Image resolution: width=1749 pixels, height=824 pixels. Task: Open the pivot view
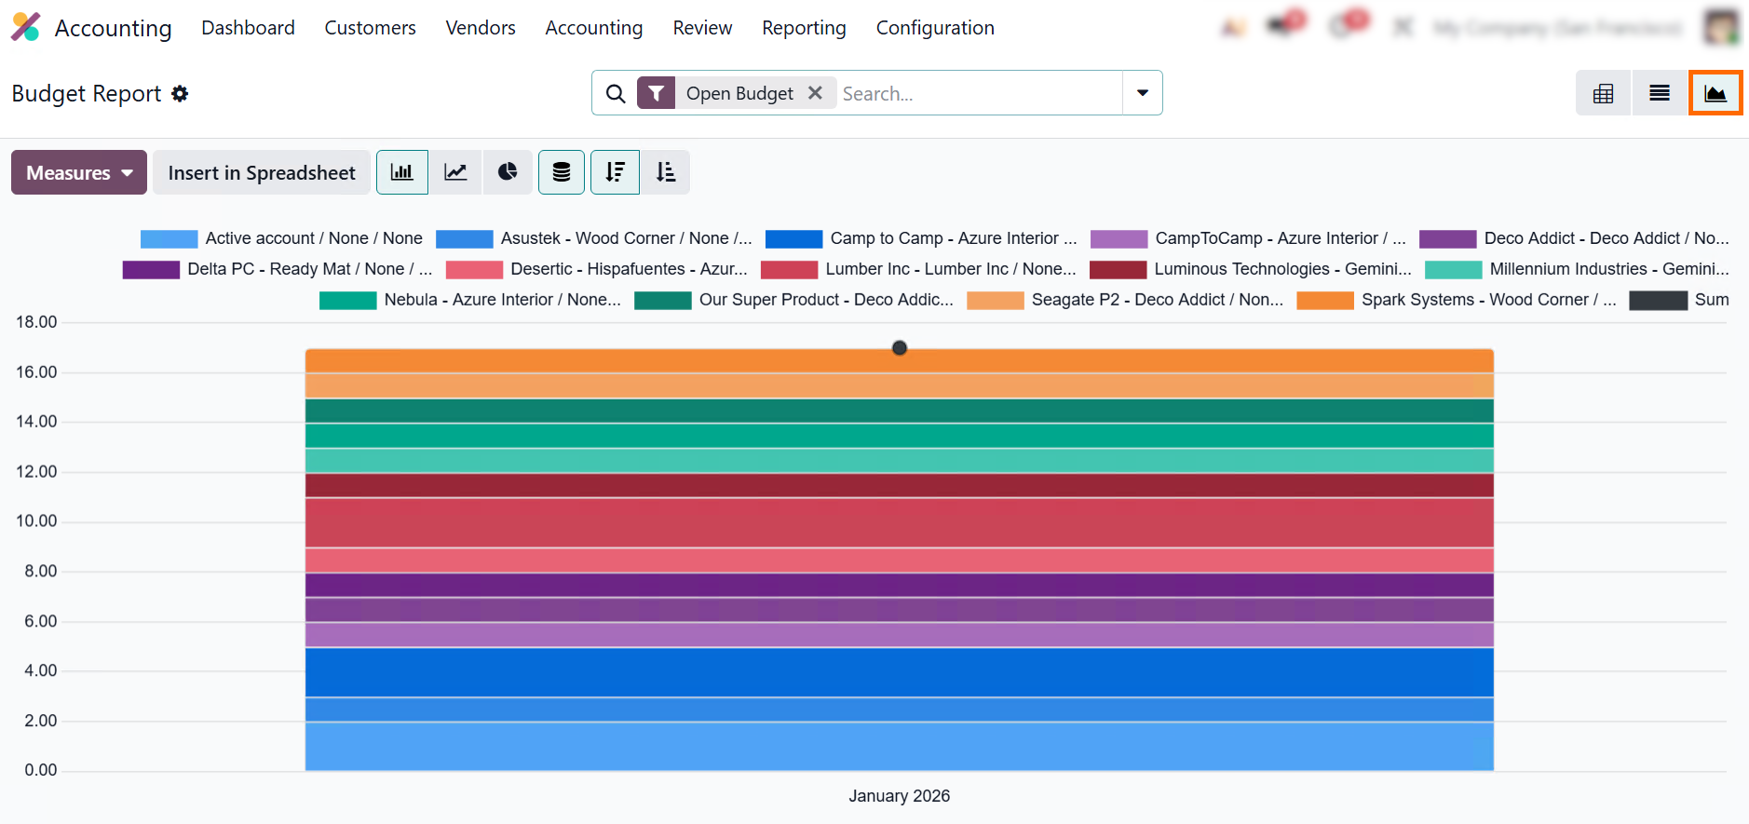1603,93
